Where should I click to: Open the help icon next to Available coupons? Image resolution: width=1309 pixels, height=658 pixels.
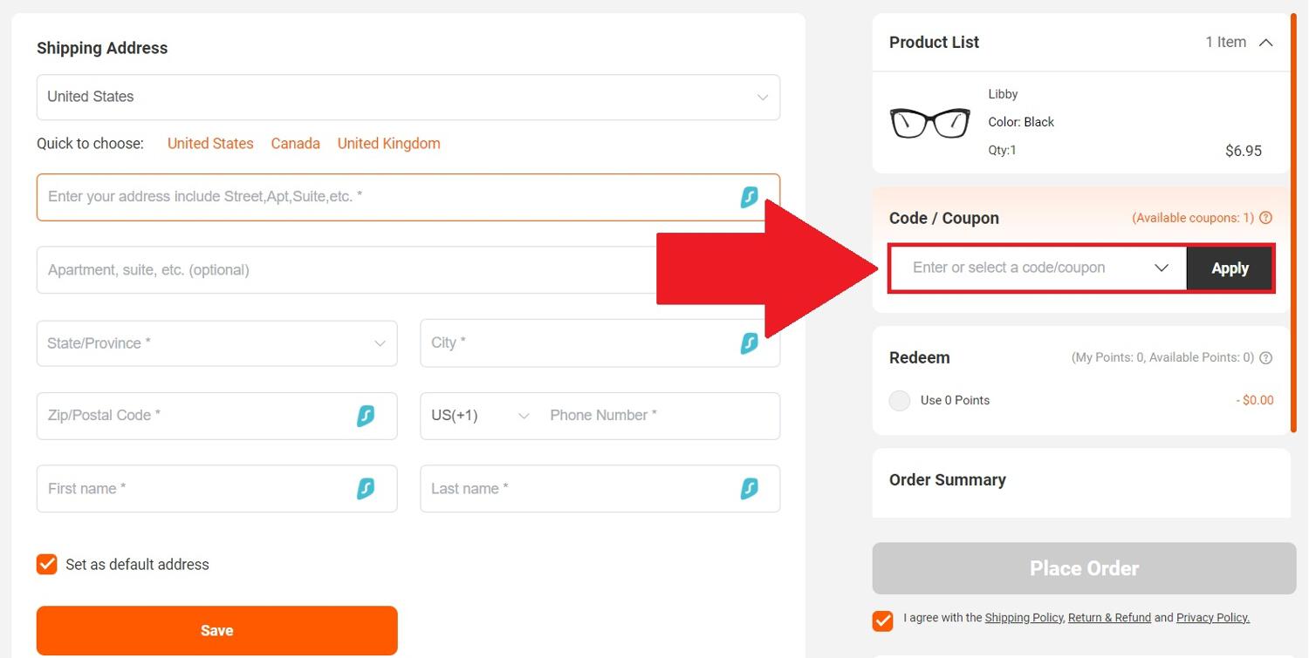[x=1265, y=217]
